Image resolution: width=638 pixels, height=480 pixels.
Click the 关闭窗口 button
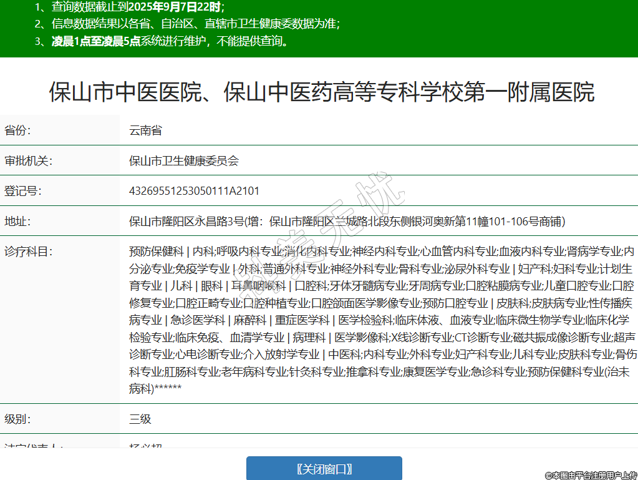tap(324, 469)
